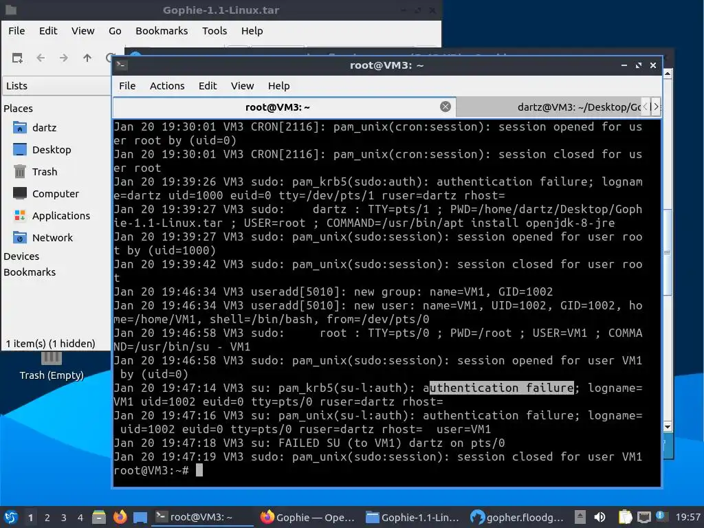Click the Trash can icon in sidebar
Screen dimensions: 704x528
[20, 171]
